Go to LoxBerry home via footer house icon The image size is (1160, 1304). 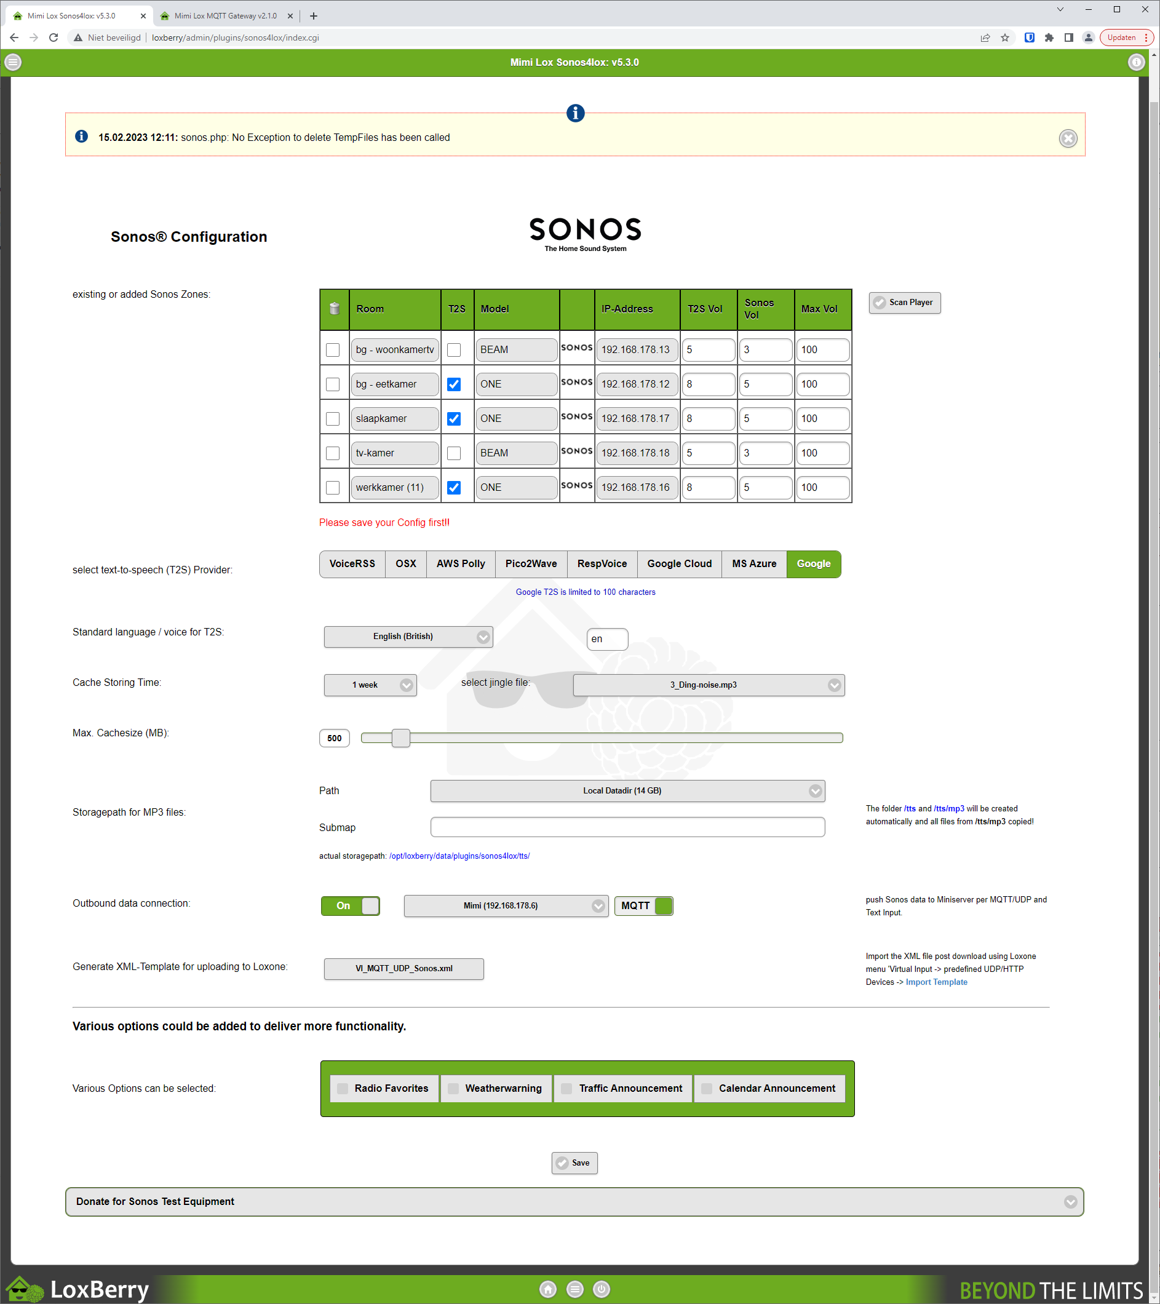(x=547, y=1289)
